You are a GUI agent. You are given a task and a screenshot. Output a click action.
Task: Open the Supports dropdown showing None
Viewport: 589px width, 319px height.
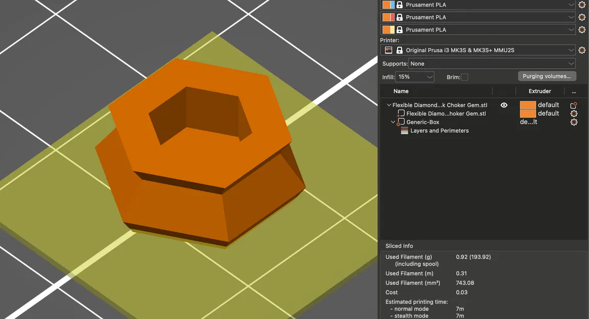tap(492, 63)
